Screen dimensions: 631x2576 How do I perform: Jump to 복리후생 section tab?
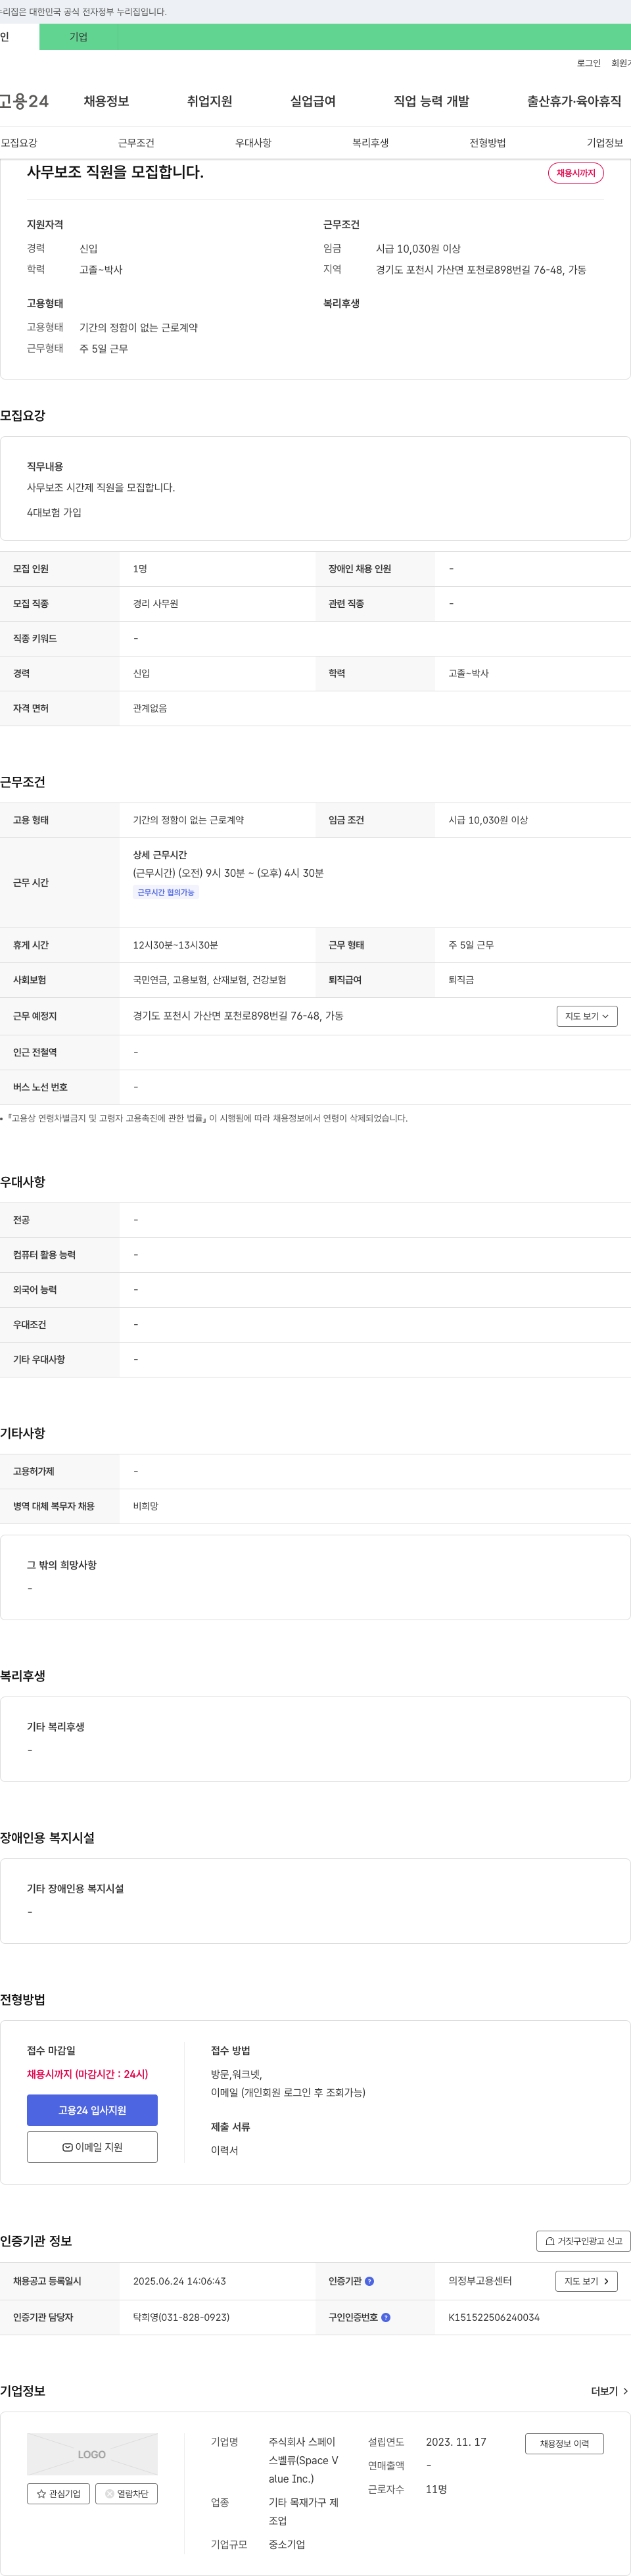(x=371, y=143)
